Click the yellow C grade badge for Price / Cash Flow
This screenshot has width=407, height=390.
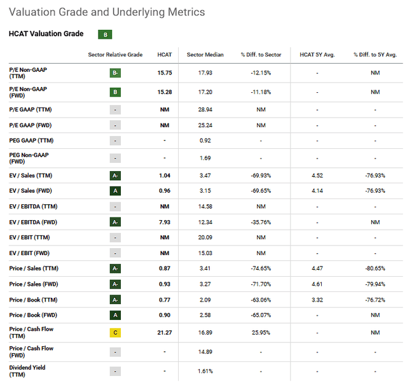[x=115, y=333]
